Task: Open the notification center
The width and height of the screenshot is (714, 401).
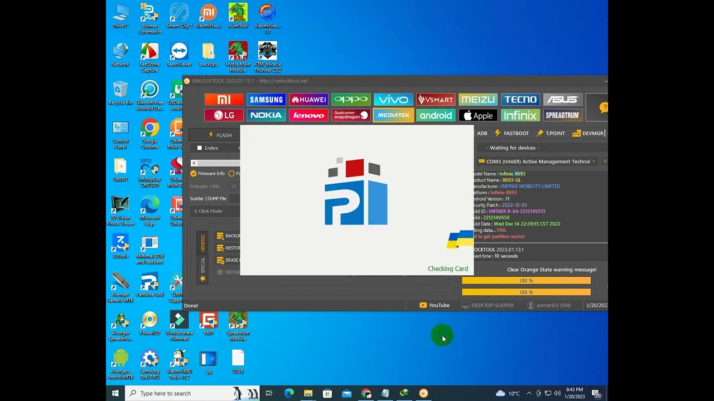Action: (x=596, y=393)
